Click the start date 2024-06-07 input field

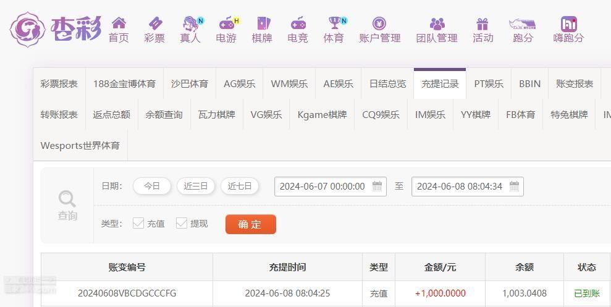tap(331, 186)
